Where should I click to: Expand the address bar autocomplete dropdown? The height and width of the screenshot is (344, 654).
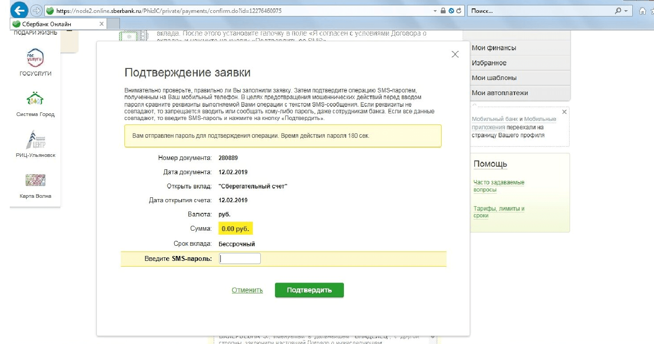point(434,11)
